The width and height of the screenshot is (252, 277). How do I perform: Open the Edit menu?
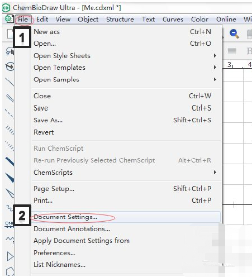pyautogui.click(x=42, y=20)
